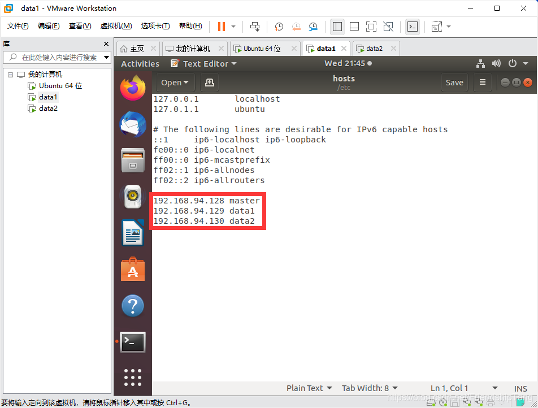Open the Activities overview
This screenshot has width=538, height=408.
[x=140, y=64]
